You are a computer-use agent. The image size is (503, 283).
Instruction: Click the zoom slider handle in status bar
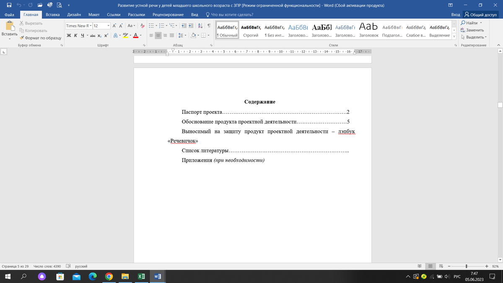467,266
